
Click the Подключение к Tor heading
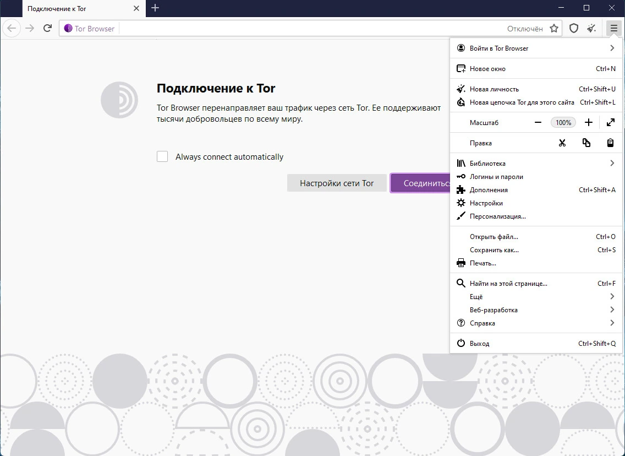pyautogui.click(x=216, y=88)
